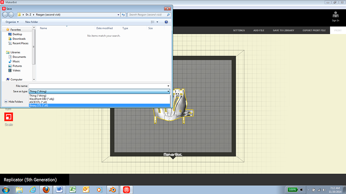This screenshot has width=346, height=194.
Task: Open Word from the taskbar
Action: coord(59,190)
